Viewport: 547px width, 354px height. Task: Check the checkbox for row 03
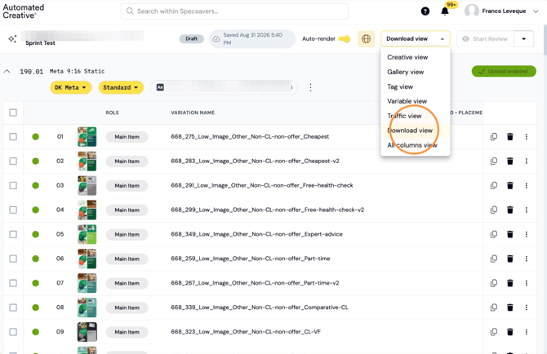tap(13, 185)
